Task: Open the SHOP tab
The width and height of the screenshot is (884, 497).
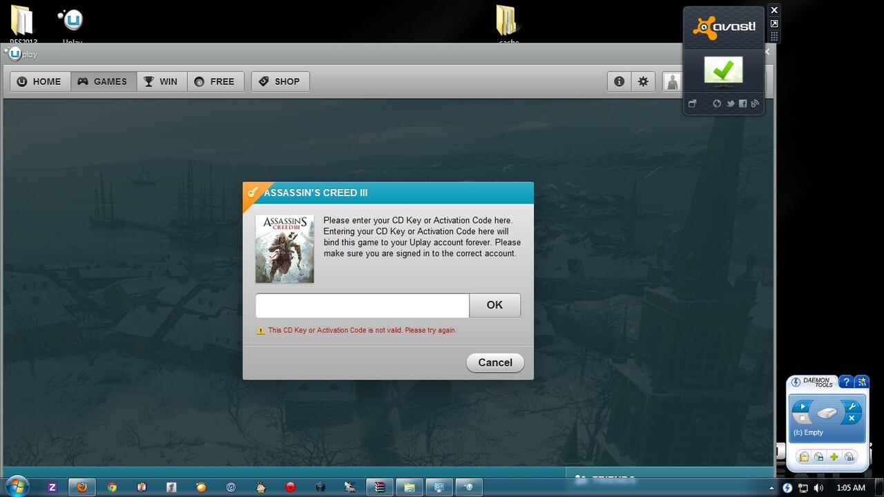Action: [x=280, y=81]
